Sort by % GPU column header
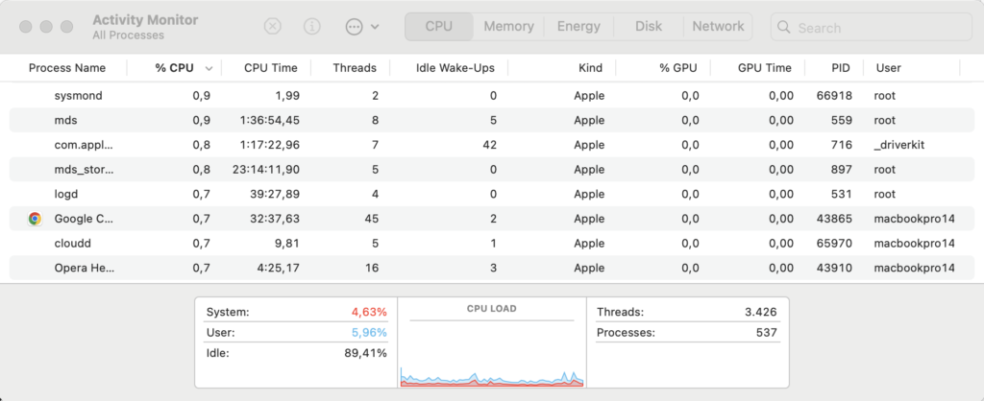The height and width of the screenshot is (401, 984). [677, 68]
